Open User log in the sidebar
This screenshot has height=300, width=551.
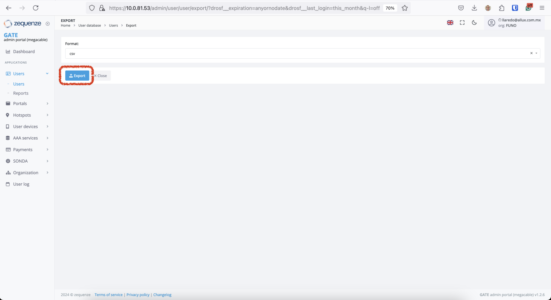21,184
